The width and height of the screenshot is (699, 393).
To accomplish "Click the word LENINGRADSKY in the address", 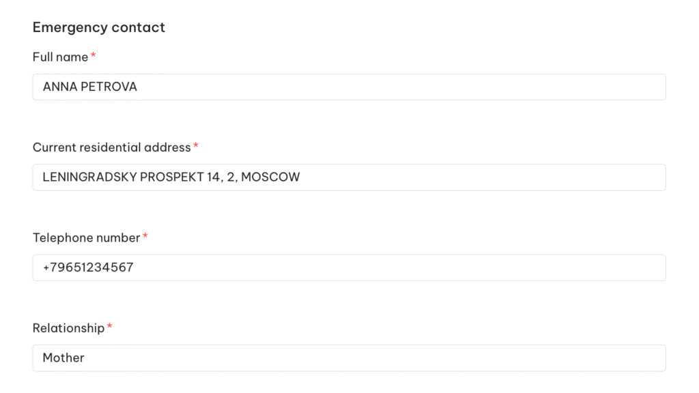I will [x=89, y=177].
